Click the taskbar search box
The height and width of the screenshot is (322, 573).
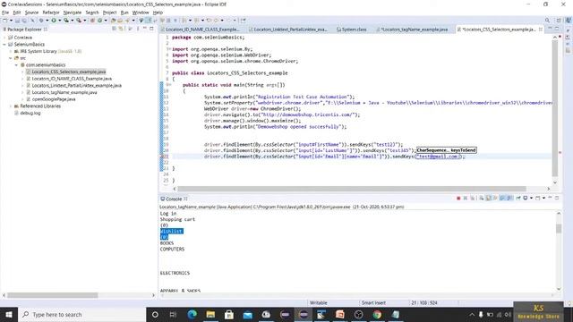[x=81, y=314]
